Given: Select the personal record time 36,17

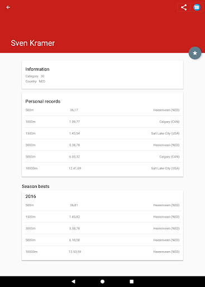Looking at the screenshot, I should point(74,110).
